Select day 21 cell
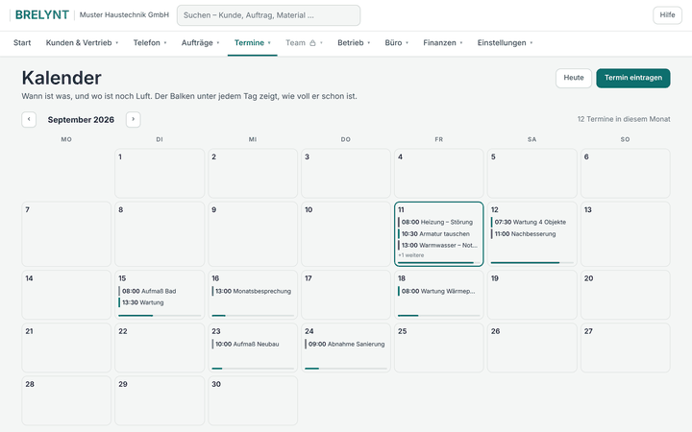 pos(66,348)
